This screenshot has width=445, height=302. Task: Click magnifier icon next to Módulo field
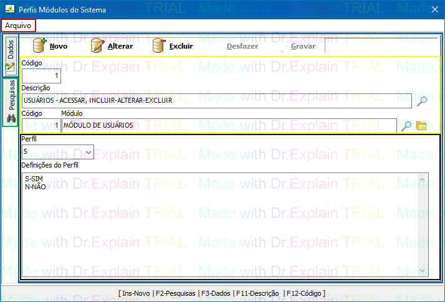406,126
